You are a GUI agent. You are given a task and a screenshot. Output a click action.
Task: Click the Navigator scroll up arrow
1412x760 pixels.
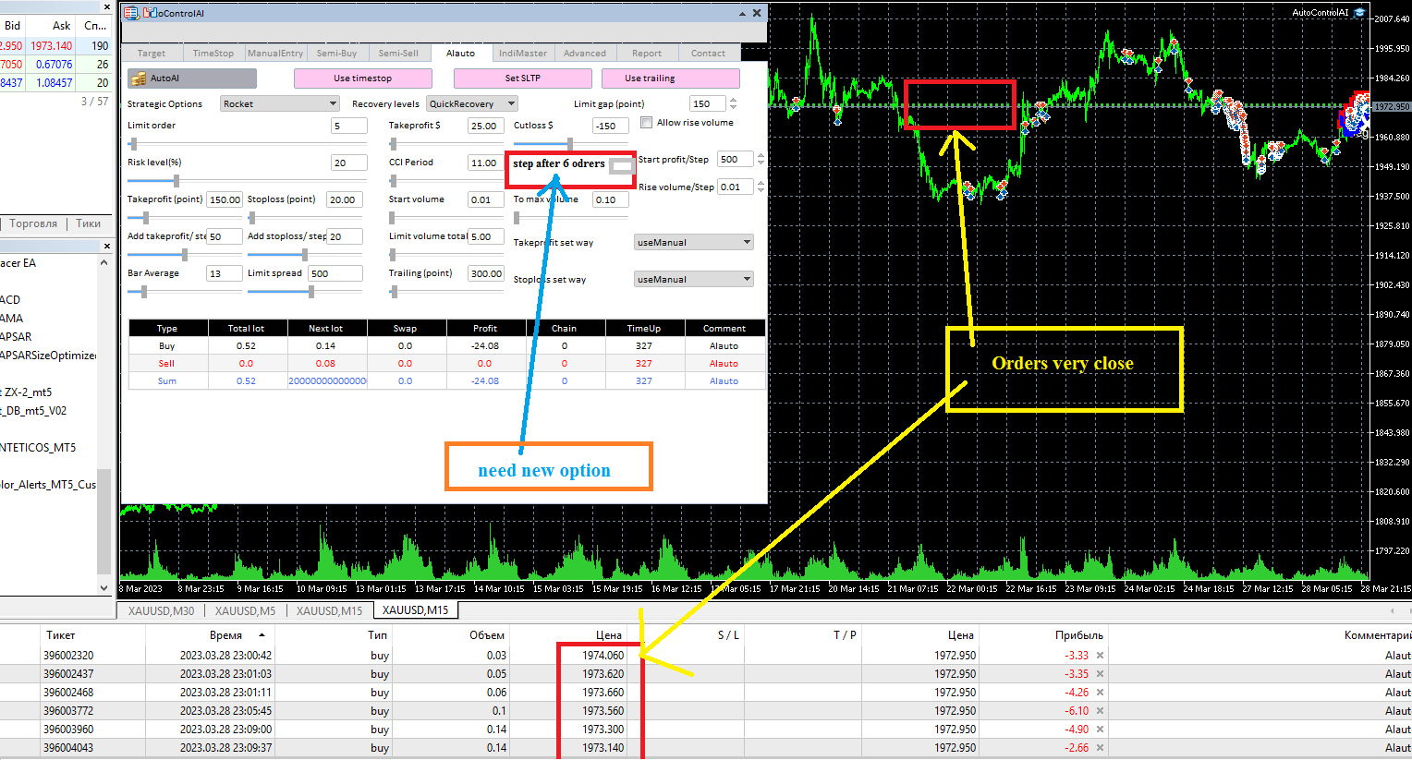pos(103,263)
